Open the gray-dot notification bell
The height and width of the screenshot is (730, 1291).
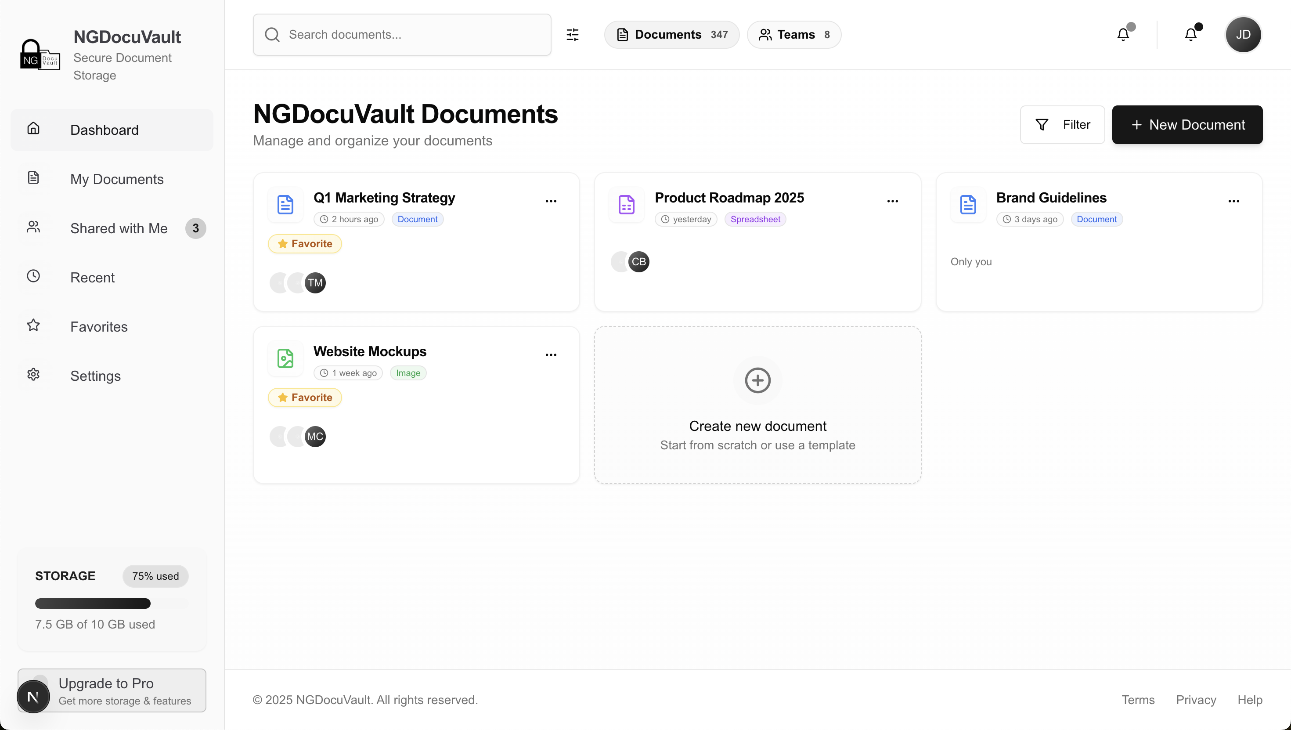(x=1123, y=35)
